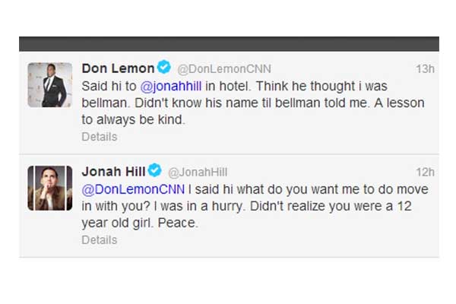
Task: Click the 12h timestamp
Action: 425,173
